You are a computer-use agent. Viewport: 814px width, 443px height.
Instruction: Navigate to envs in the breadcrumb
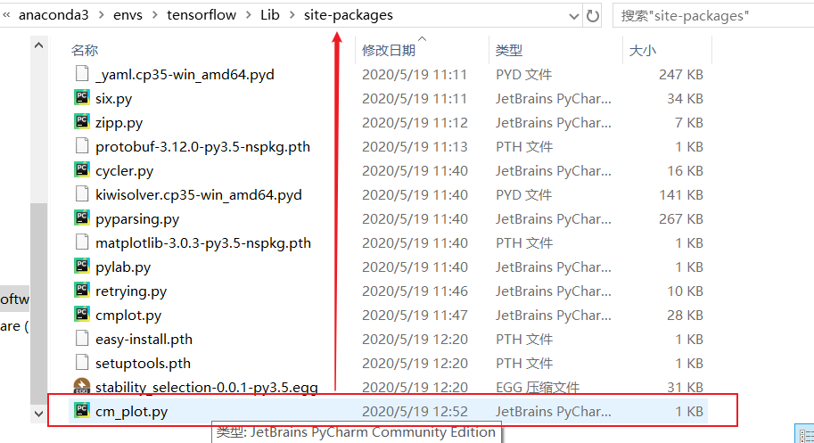point(127,15)
